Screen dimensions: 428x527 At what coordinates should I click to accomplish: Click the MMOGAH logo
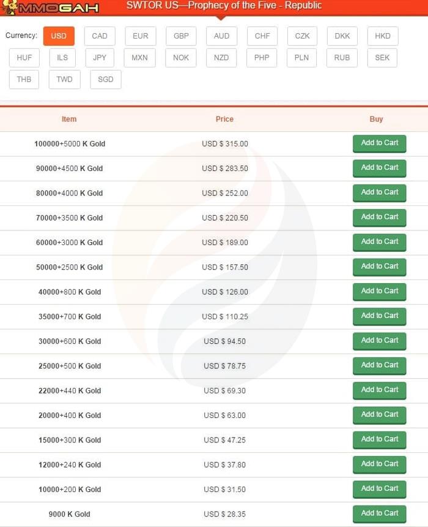(x=49, y=8)
